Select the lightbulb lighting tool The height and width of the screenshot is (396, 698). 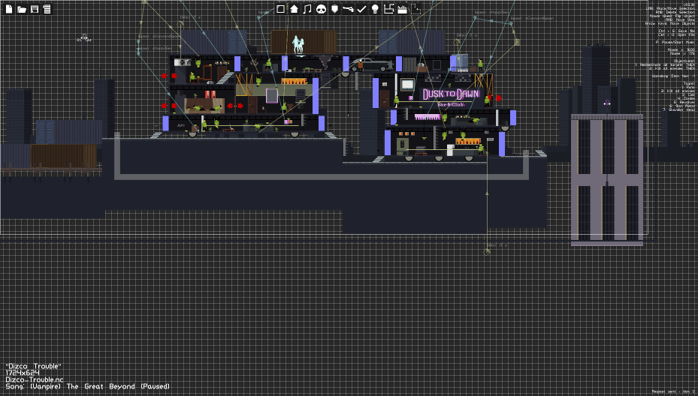(x=375, y=9)
